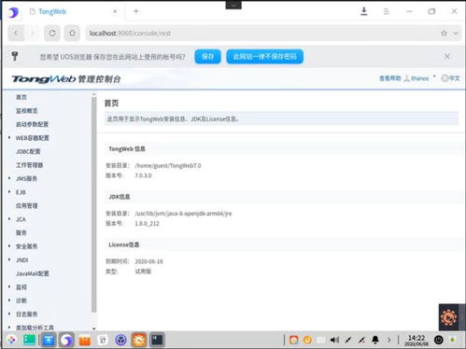Open the browser downloads icon
Viewport: 466px width, 349px height.
pyautogui.click(x=363, y=11)
